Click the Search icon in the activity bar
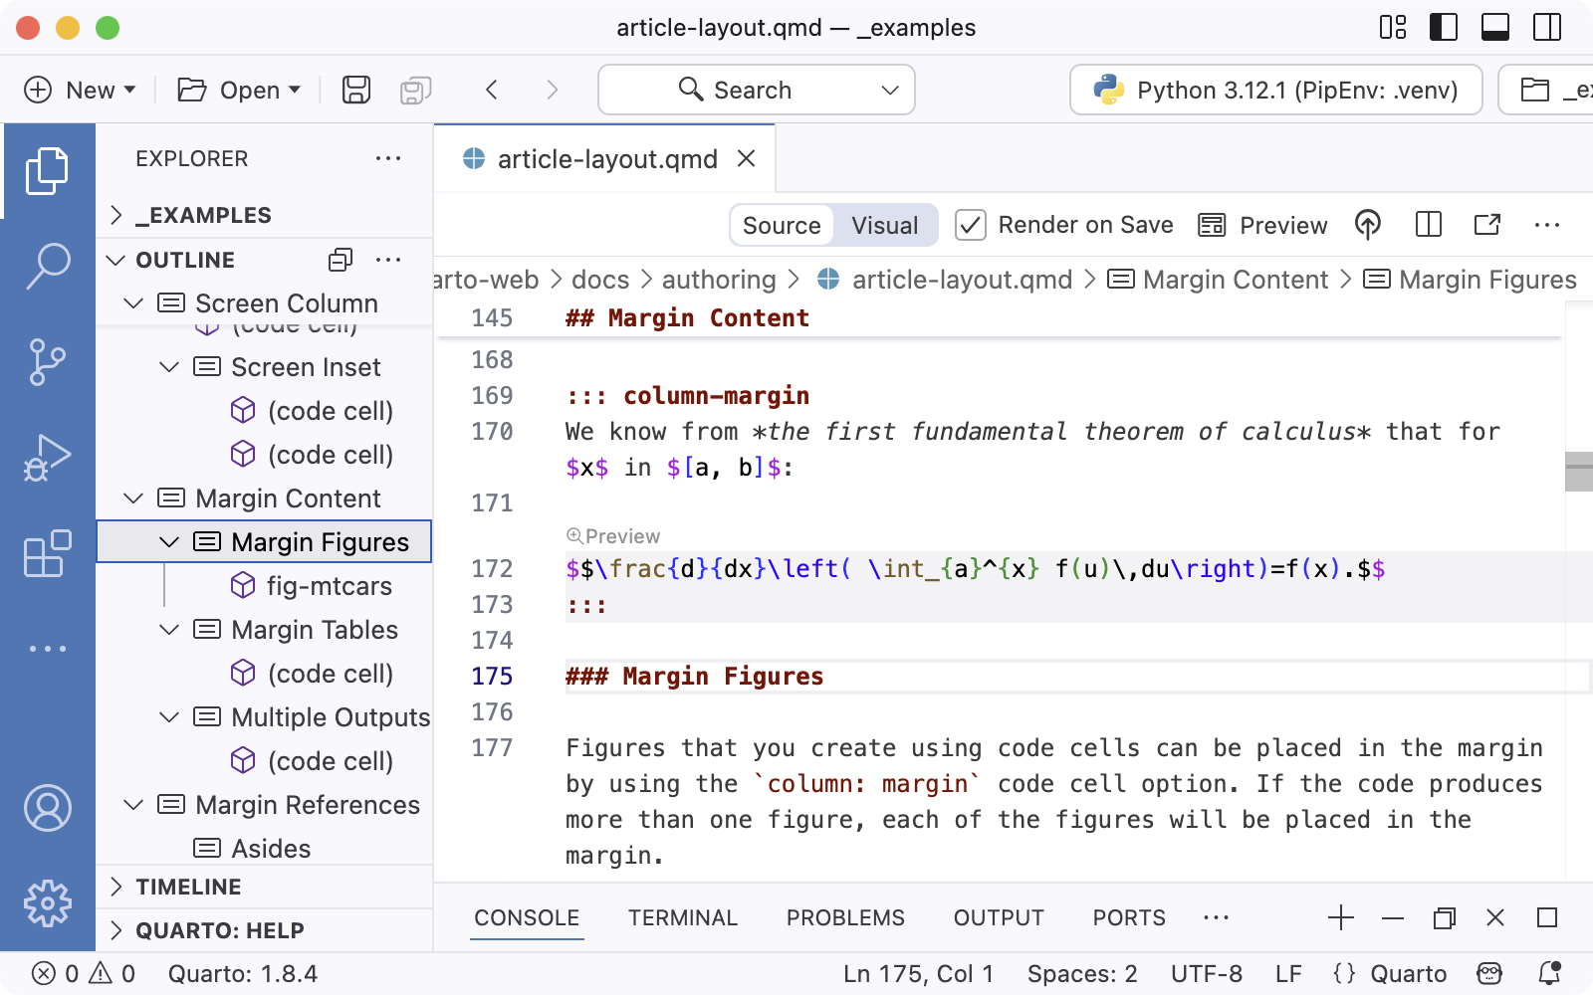1593x995 pixels. tap(47, 266)
